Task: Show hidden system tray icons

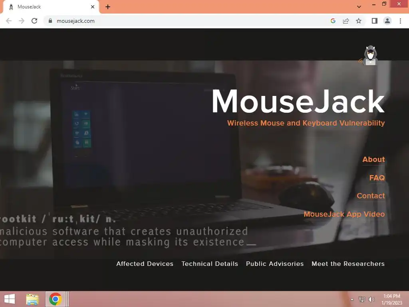Action: click(352, 299)
